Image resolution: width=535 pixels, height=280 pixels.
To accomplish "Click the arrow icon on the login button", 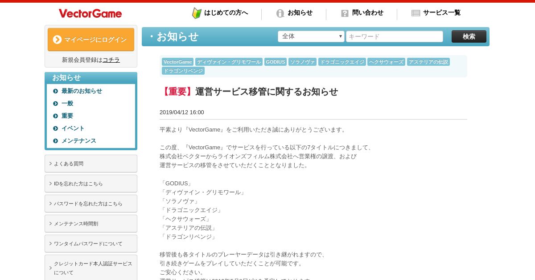I will coord(57,40).
